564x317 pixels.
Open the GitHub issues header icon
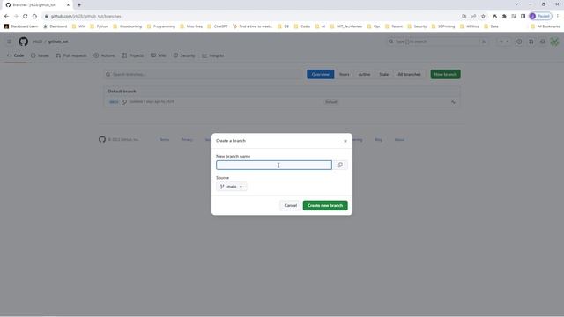pos(519,41)
